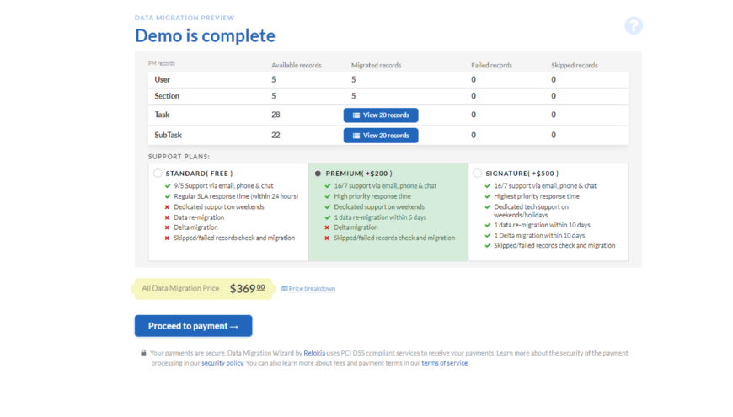
Task: Open the Relokia link
Action: [x=314, y=353]
